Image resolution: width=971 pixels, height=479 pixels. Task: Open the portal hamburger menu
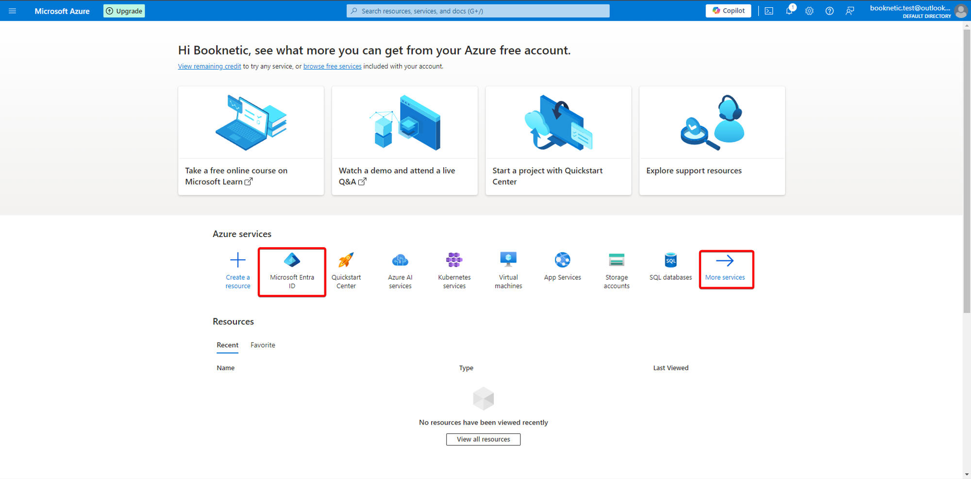coord(13,11)
